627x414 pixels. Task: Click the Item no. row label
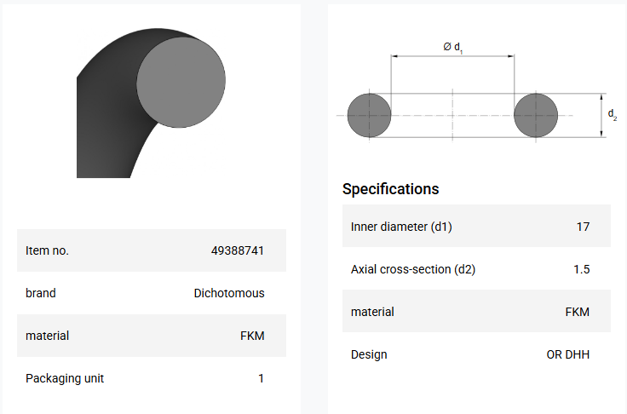coord(47,250)
